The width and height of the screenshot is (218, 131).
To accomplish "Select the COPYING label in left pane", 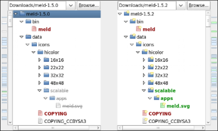I will coord(56,114).
